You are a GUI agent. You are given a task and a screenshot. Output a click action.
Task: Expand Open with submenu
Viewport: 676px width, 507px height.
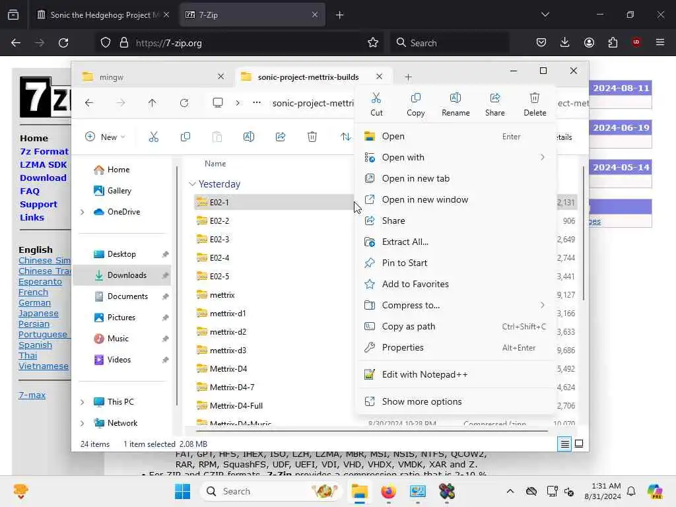point(456,157)
